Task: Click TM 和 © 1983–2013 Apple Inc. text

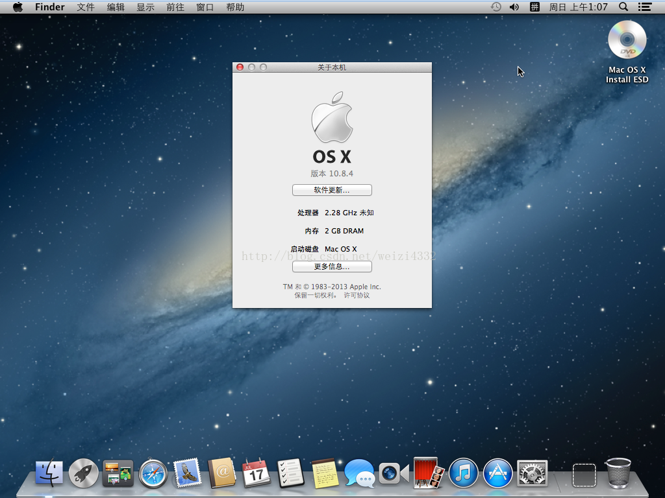Action: 332,287
